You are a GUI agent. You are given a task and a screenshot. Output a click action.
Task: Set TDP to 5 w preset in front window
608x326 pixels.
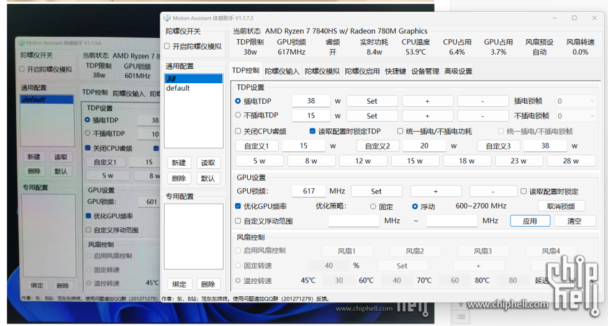(x=260, y=160)
